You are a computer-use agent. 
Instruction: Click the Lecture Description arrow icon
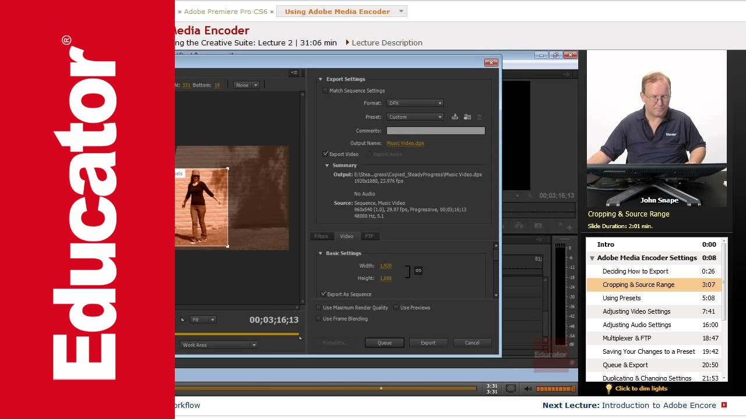coord(348,42)
